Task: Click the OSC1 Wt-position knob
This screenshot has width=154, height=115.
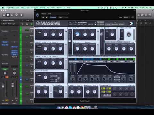Action: tap(46, 34)
